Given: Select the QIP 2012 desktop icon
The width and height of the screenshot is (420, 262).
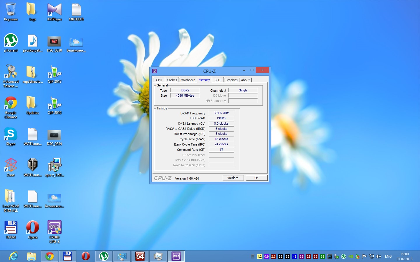Looking at the screenshot, I should [55, 72].
